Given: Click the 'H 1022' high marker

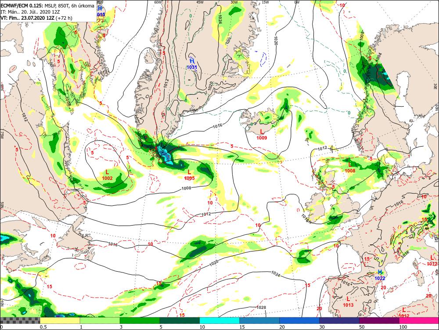Looking at the screenshot, I should point(380,275).
